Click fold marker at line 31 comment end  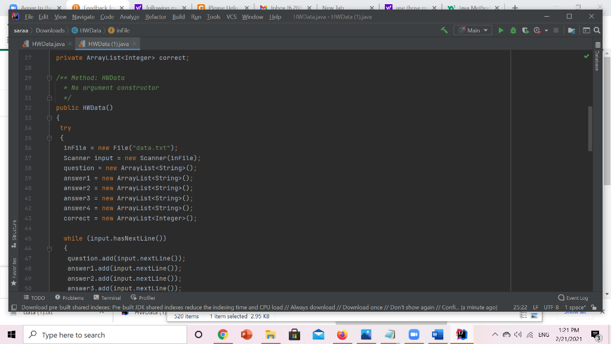click(x=50, y=98)
